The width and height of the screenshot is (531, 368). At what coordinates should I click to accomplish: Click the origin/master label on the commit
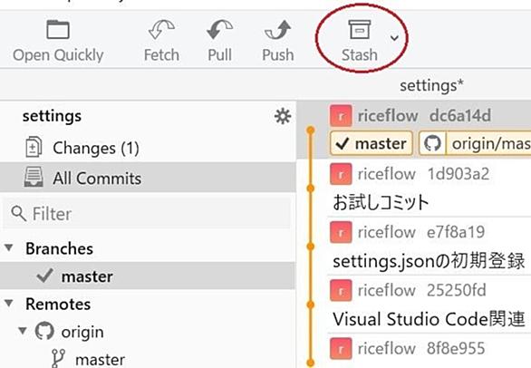[475, 143]
